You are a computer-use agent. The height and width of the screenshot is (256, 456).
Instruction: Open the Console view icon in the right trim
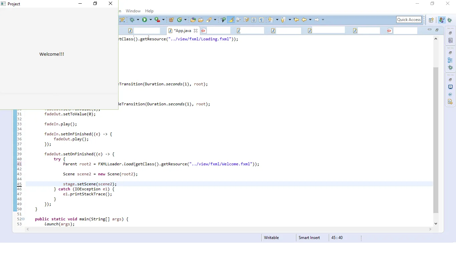click(x=450, y=87)
